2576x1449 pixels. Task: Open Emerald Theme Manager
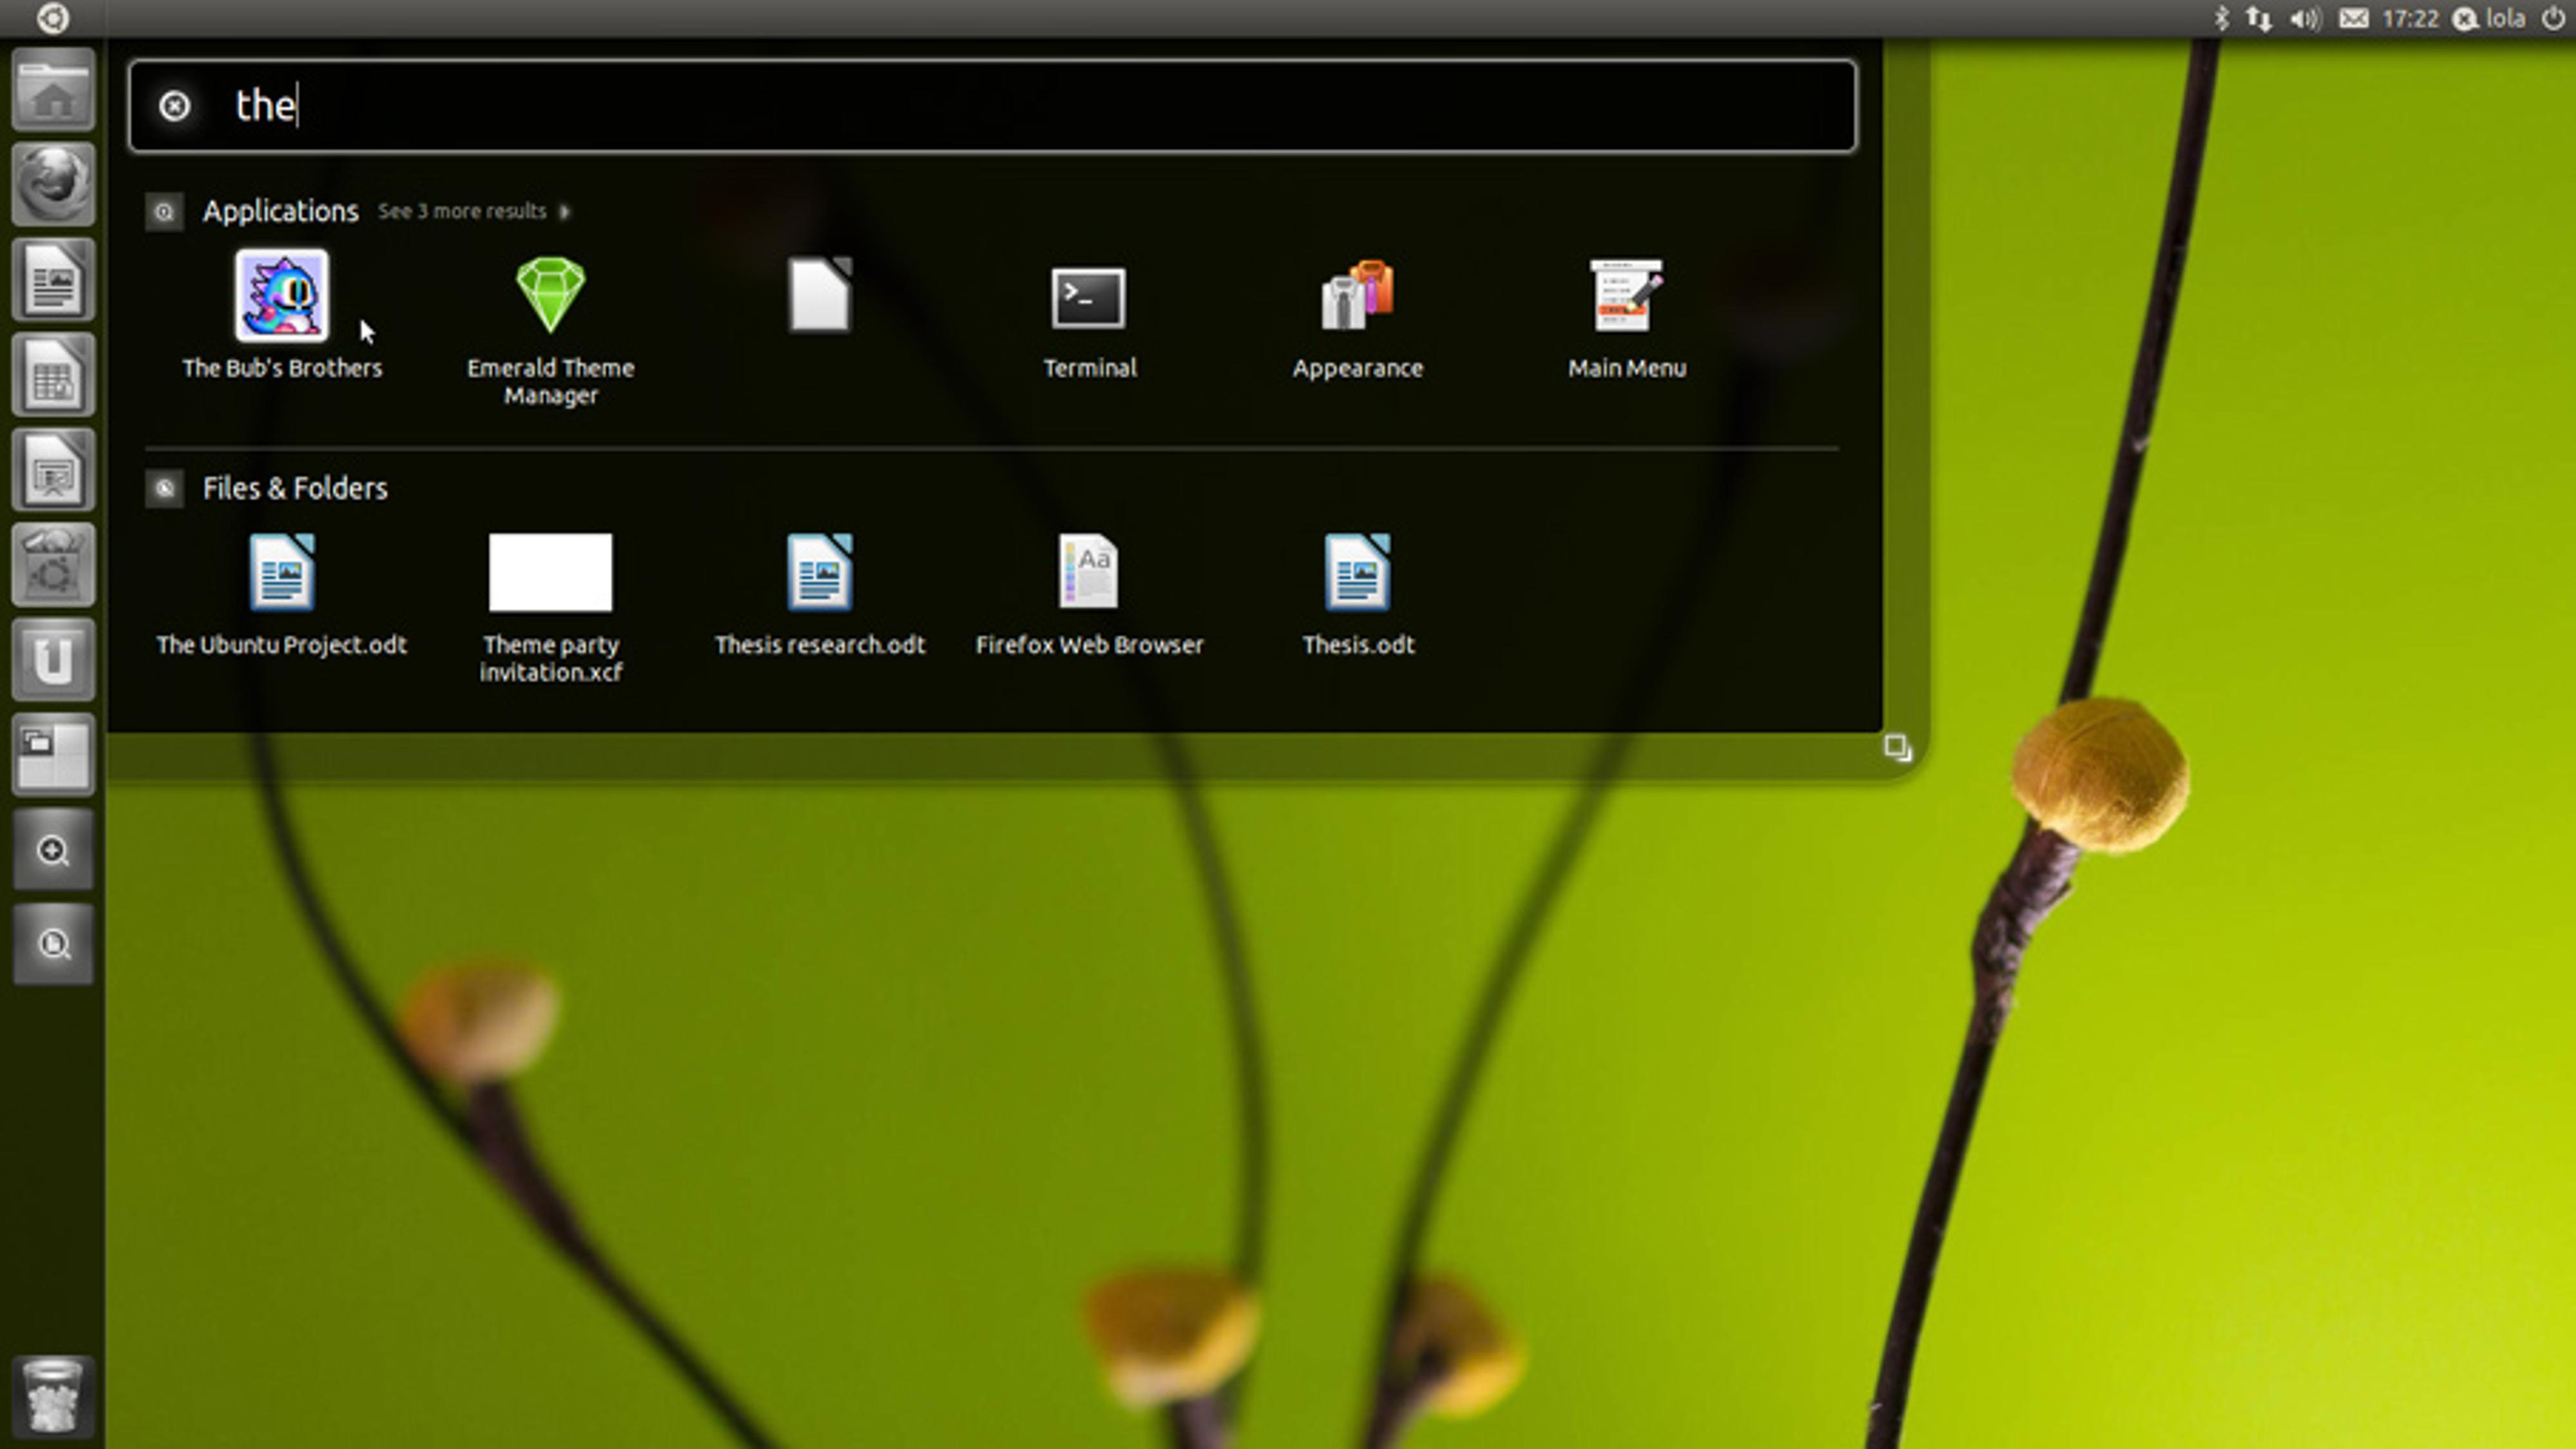coord(551,297)
